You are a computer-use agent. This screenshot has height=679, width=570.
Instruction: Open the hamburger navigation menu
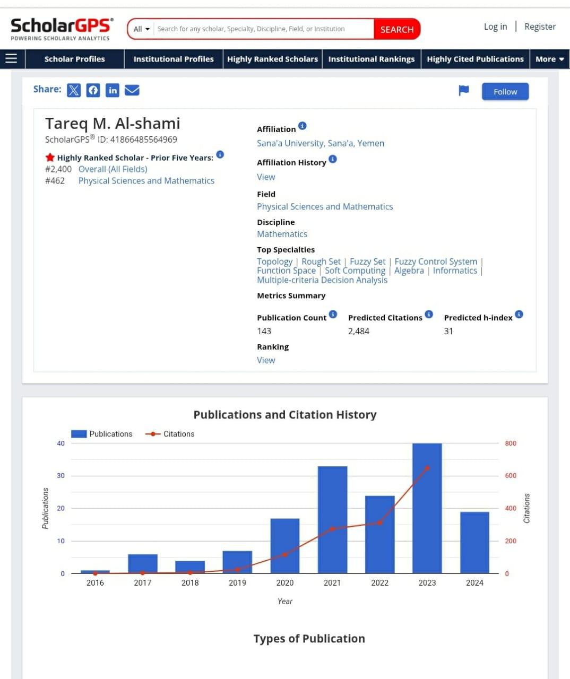(11, 58)
